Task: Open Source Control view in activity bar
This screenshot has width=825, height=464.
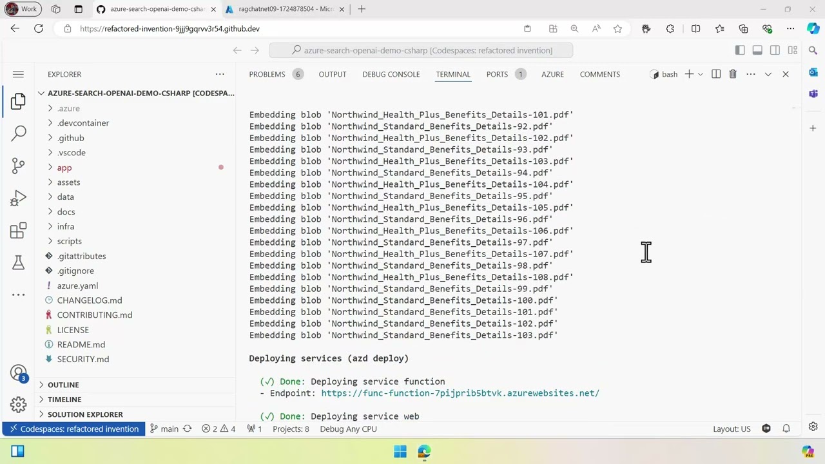Action: [18, 166]
